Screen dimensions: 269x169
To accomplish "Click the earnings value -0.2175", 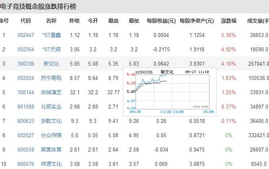I will [161, 50].
